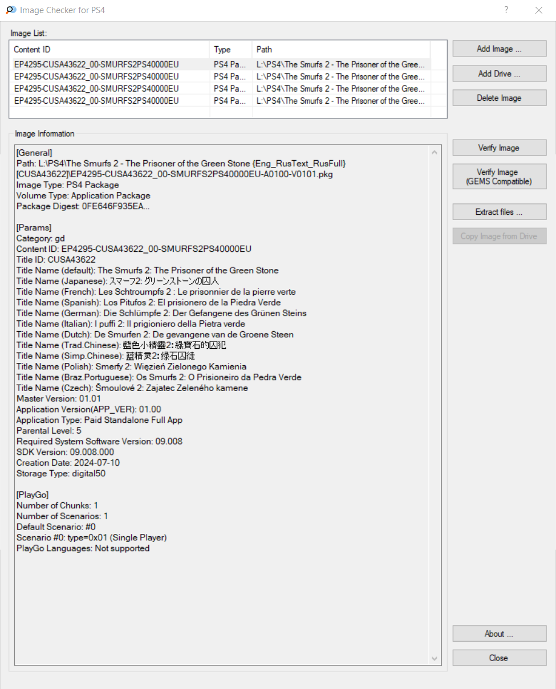Viewport: 556px width, 689px height.
Task: Choose Extract files from the package
Action: (500, 212)
